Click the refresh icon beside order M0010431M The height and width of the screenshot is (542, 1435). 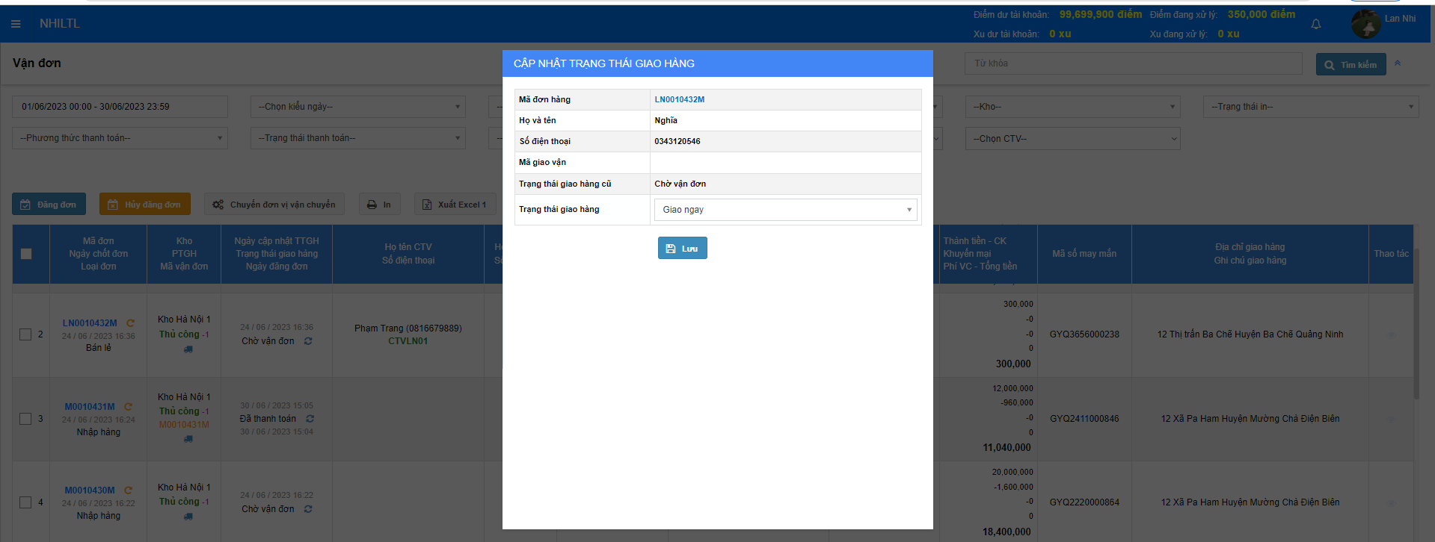(x=128, y=407)
